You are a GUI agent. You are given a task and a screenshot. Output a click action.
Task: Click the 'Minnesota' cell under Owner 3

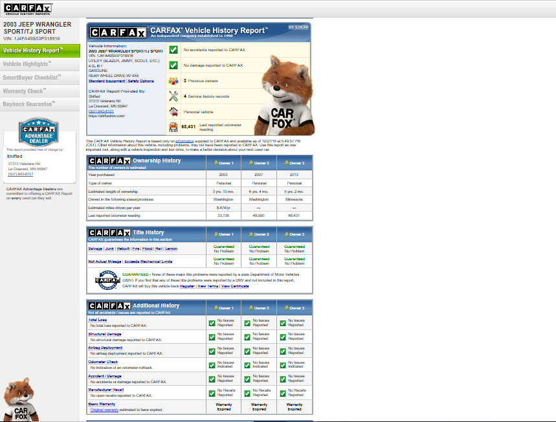pos(294,199)
